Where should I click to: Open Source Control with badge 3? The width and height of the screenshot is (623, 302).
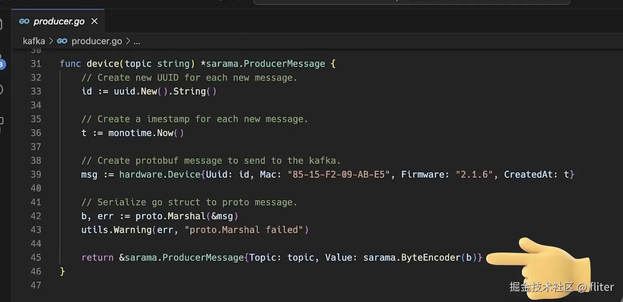click(x=1, y=65)
